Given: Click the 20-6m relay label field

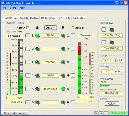Looking at the screenshot, I should [50, 35].
